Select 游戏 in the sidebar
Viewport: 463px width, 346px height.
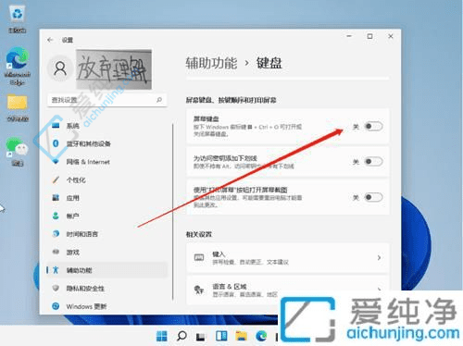pos(107,252)
